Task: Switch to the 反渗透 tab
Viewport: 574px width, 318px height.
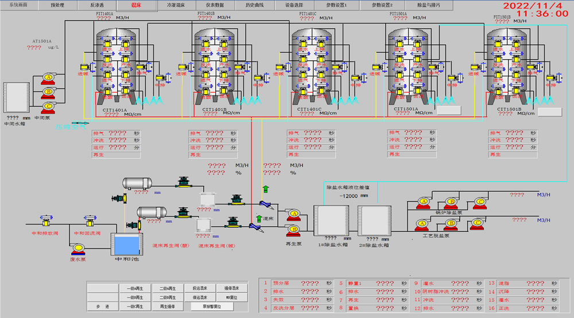Action: [x=97, y=5]
